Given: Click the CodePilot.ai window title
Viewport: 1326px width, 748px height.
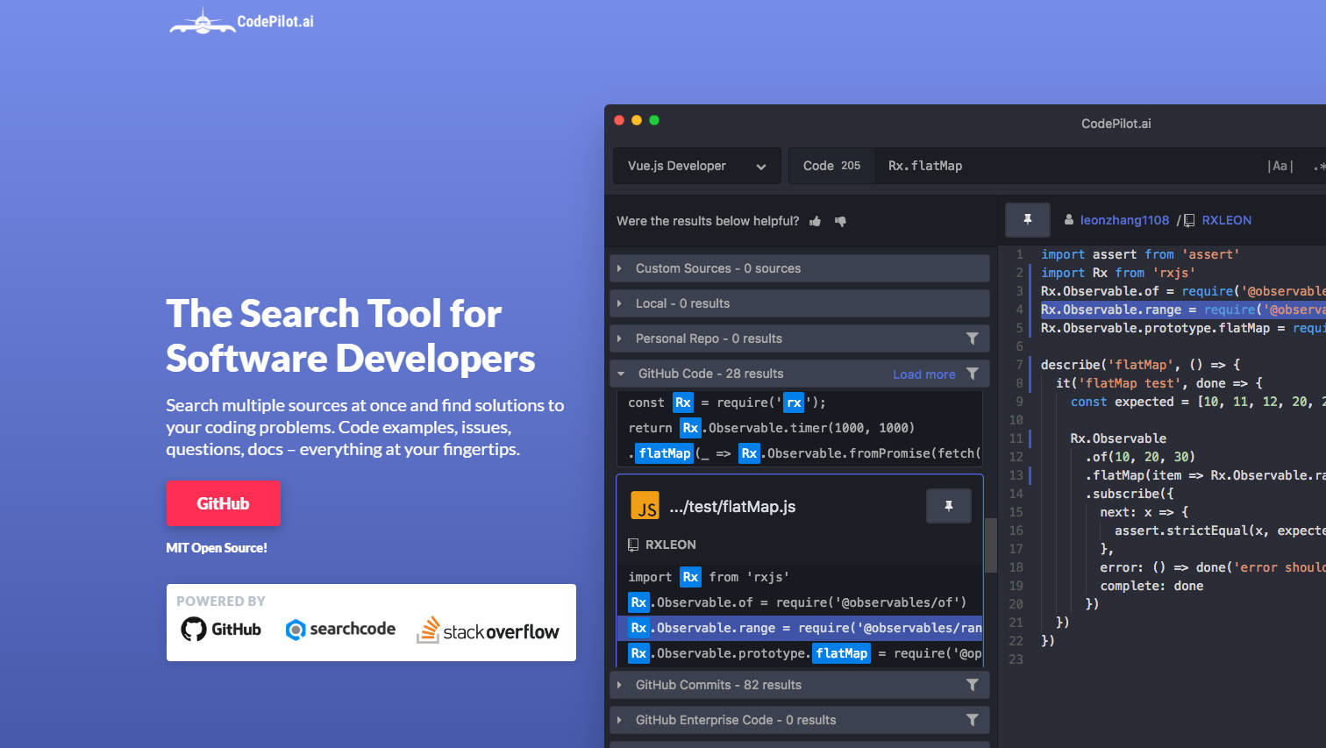Looking at the screenshot, I should click(1116, 124).
